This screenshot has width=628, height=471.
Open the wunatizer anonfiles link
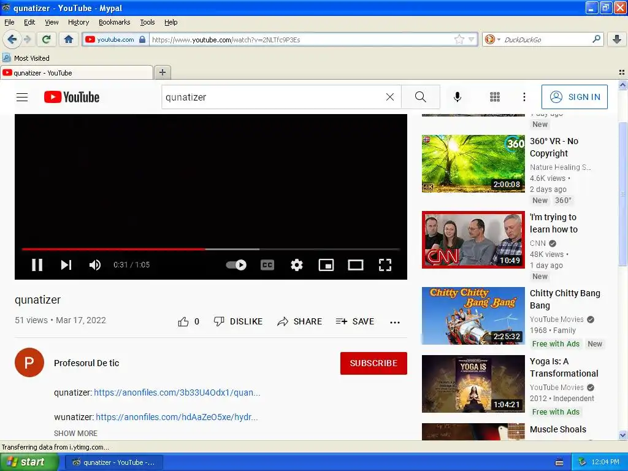click(x=177, y=417)
